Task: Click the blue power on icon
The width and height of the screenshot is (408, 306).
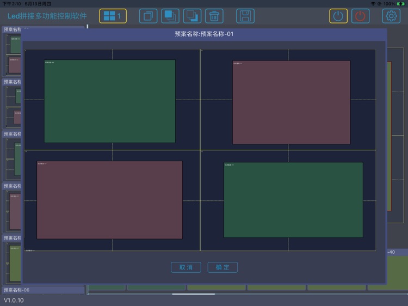Action: click(338, 16)
